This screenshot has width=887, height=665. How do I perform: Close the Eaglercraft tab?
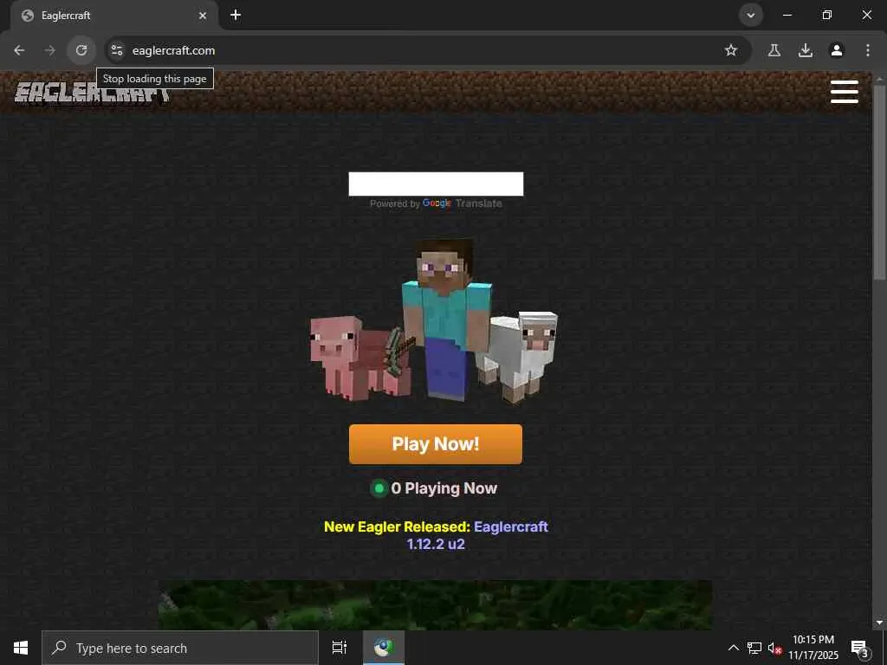coord(203,16)
